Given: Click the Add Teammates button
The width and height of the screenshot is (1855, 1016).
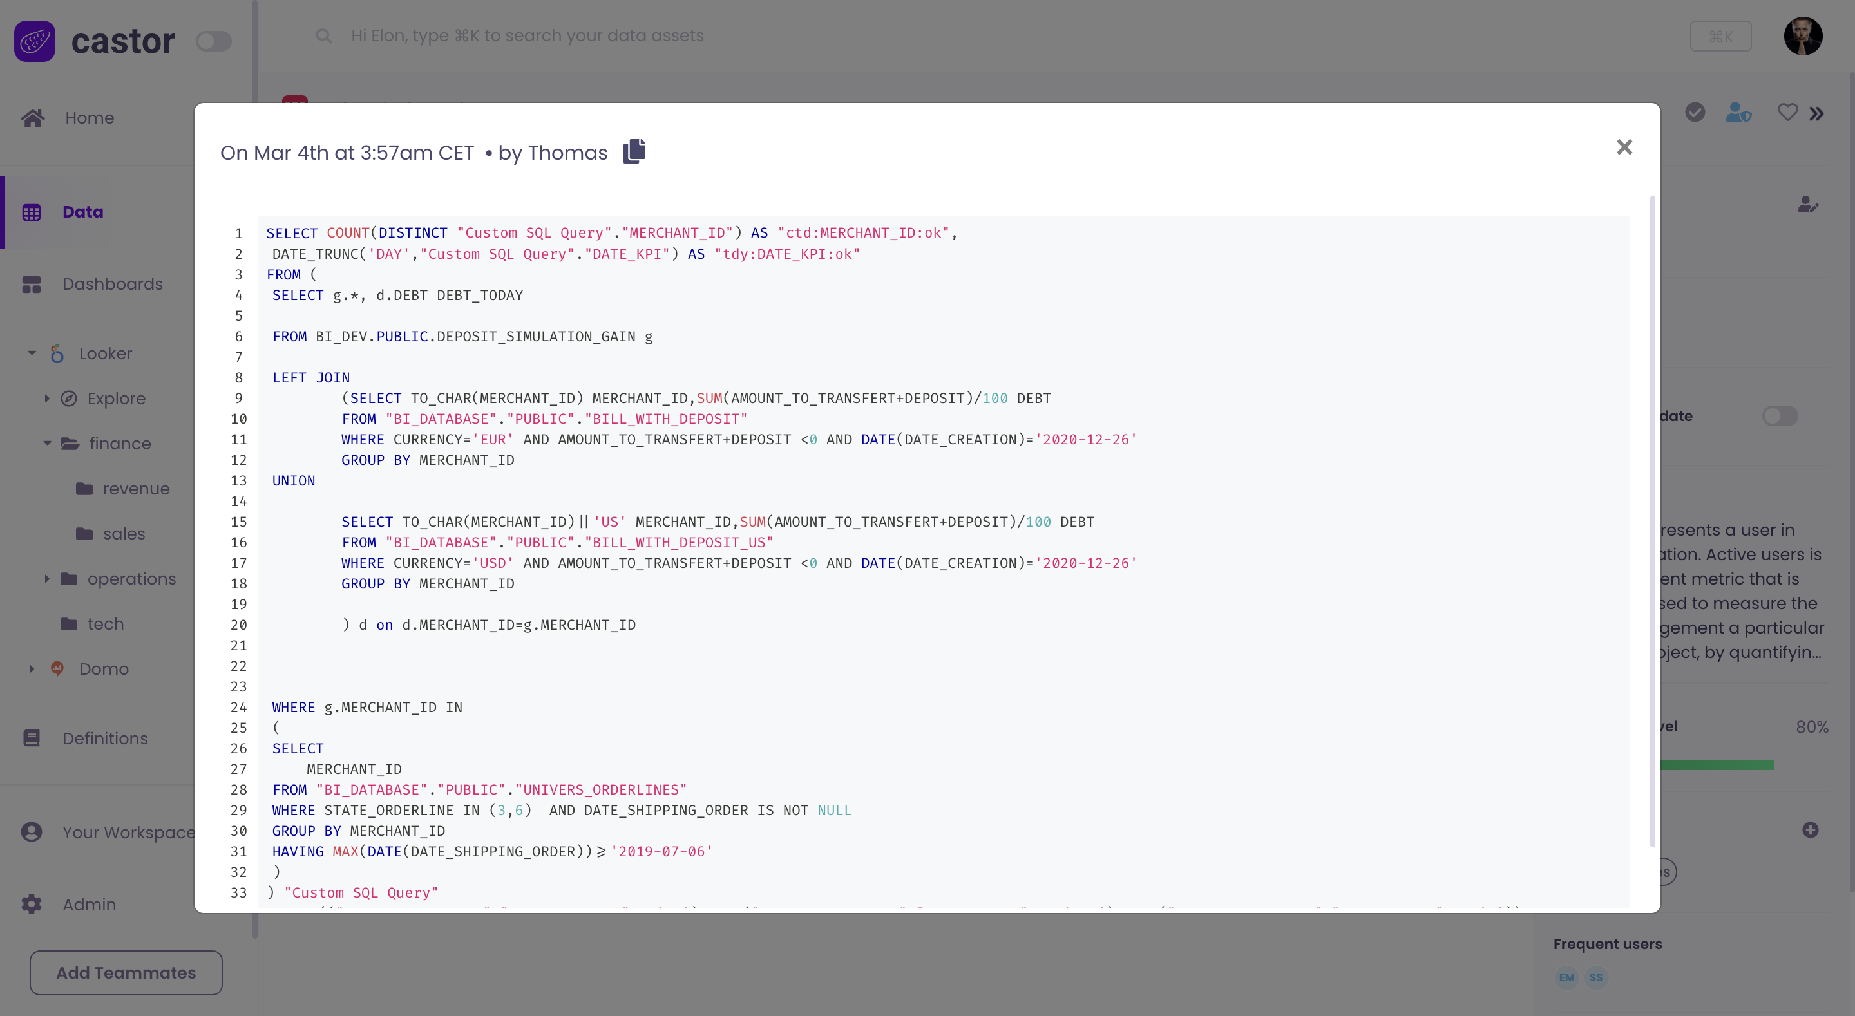Looking at the screenshot, I should point(126,972).
